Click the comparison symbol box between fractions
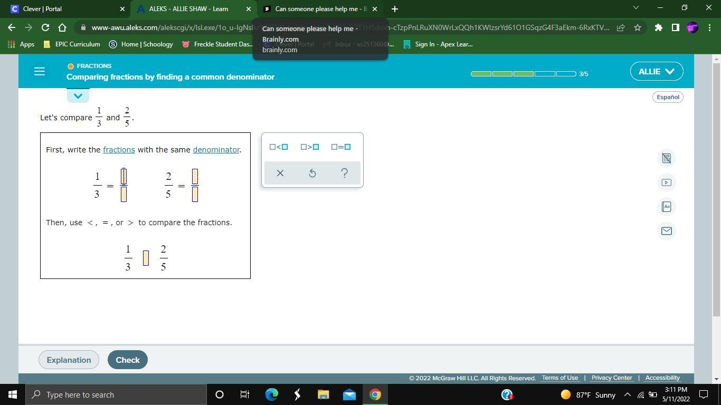The image size is (721, 405). pos(146,258)
